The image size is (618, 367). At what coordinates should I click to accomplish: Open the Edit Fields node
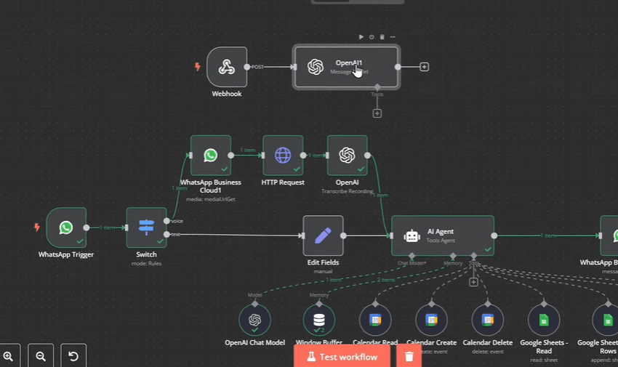[324, 235]
